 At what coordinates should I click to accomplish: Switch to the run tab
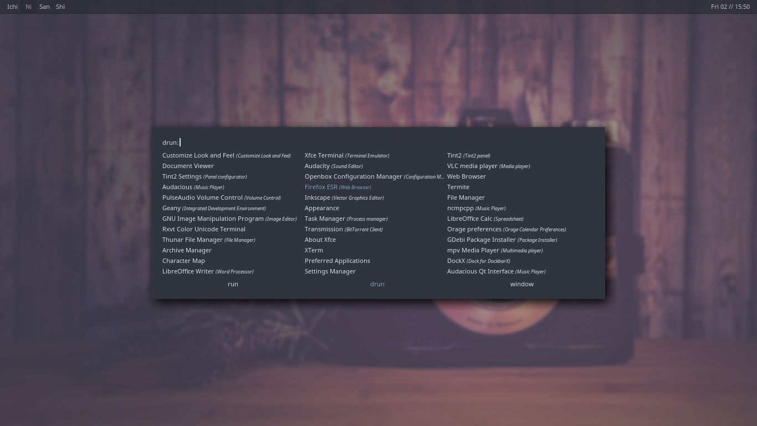pyautogui.click(x=233, y=283)
